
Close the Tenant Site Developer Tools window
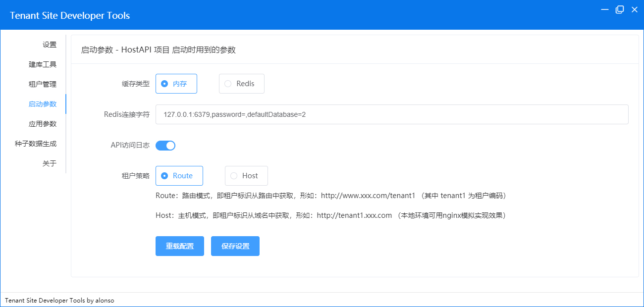point(634,9)
